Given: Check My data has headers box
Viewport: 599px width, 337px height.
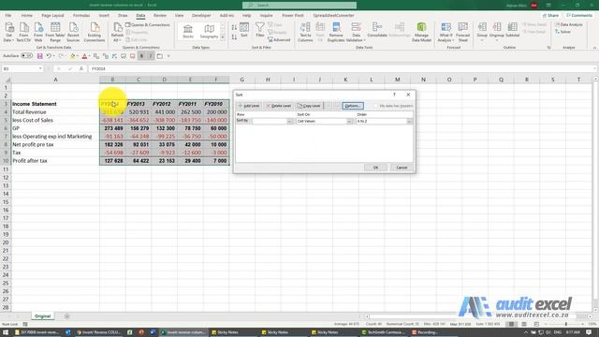Looking at the screenshot, I should pos(376,106).
